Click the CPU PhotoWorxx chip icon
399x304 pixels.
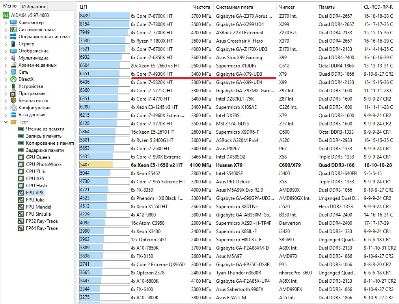click(21, 164)
